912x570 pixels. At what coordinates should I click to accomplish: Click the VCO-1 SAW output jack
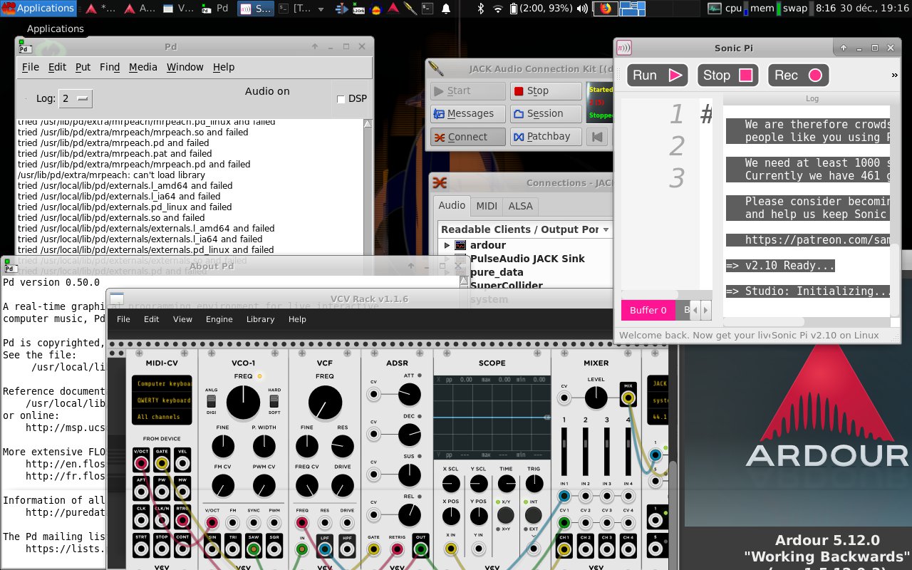point(253,549)
